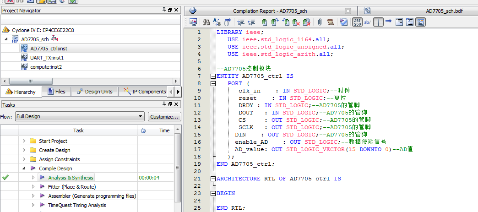Image resolution: width=478 pixels, height=212 pixels.
Task: Click the Increase Indent icon
Action: (241, 22)
